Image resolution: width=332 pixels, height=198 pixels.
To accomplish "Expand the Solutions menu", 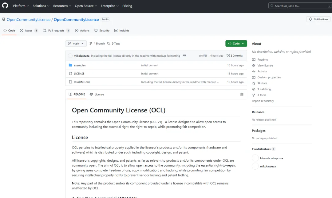I will point(41,6).
